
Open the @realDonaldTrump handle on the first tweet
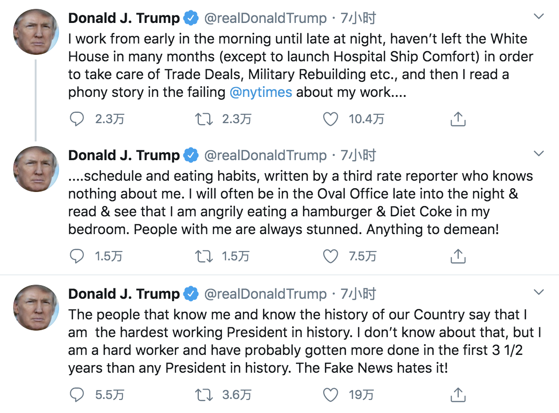click(x=265, y=18)
